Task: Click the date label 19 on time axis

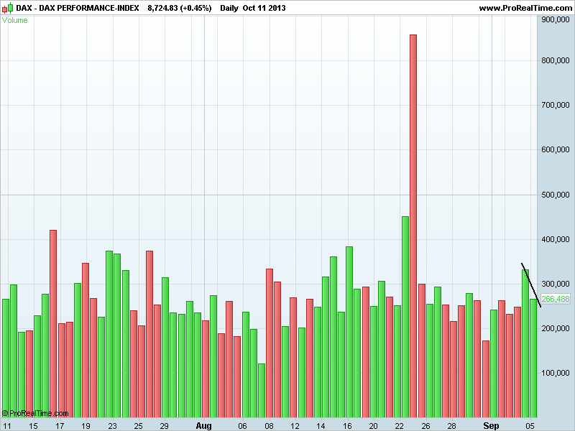Action: coord(86,426)
